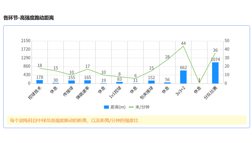This screenshot has height=143, width=252.
Task: Click the line point labeled 17
Action: [88, 69]
